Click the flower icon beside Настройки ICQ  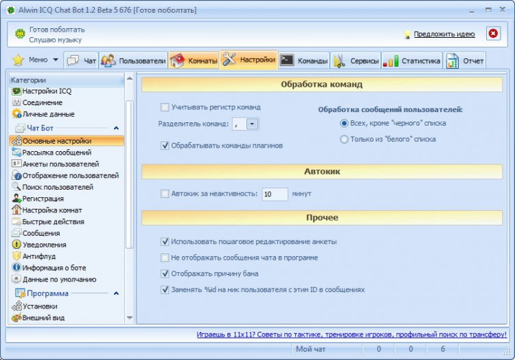point(16,91)
